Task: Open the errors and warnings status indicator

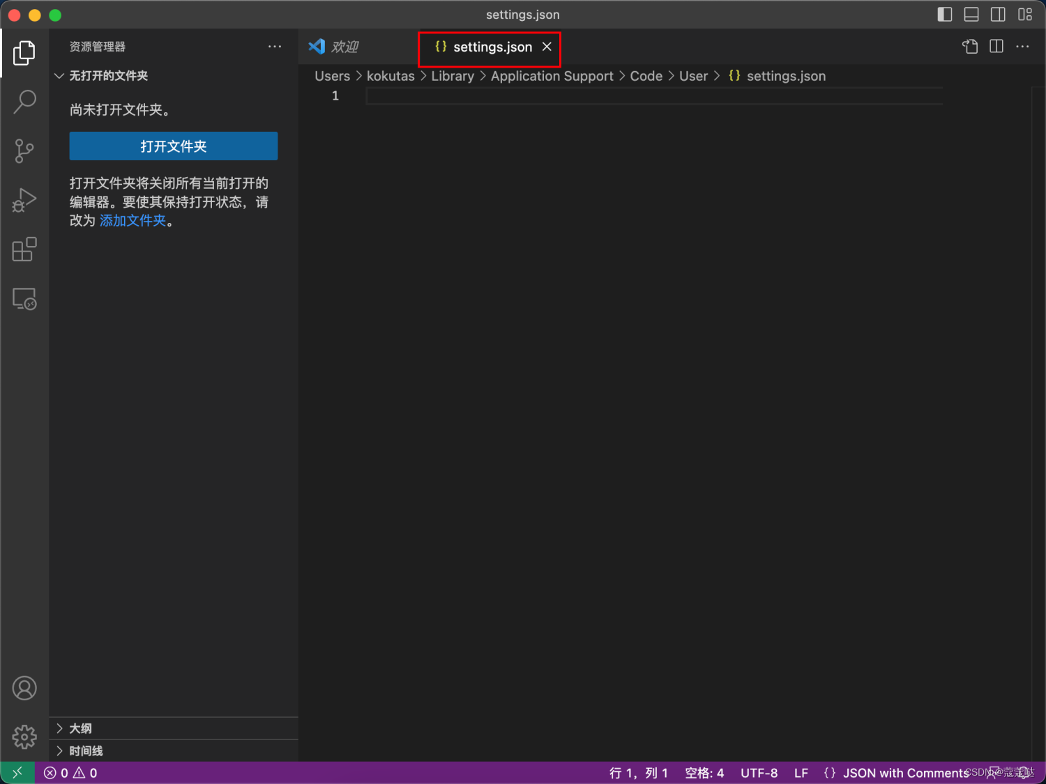Action: click(70, 773)
